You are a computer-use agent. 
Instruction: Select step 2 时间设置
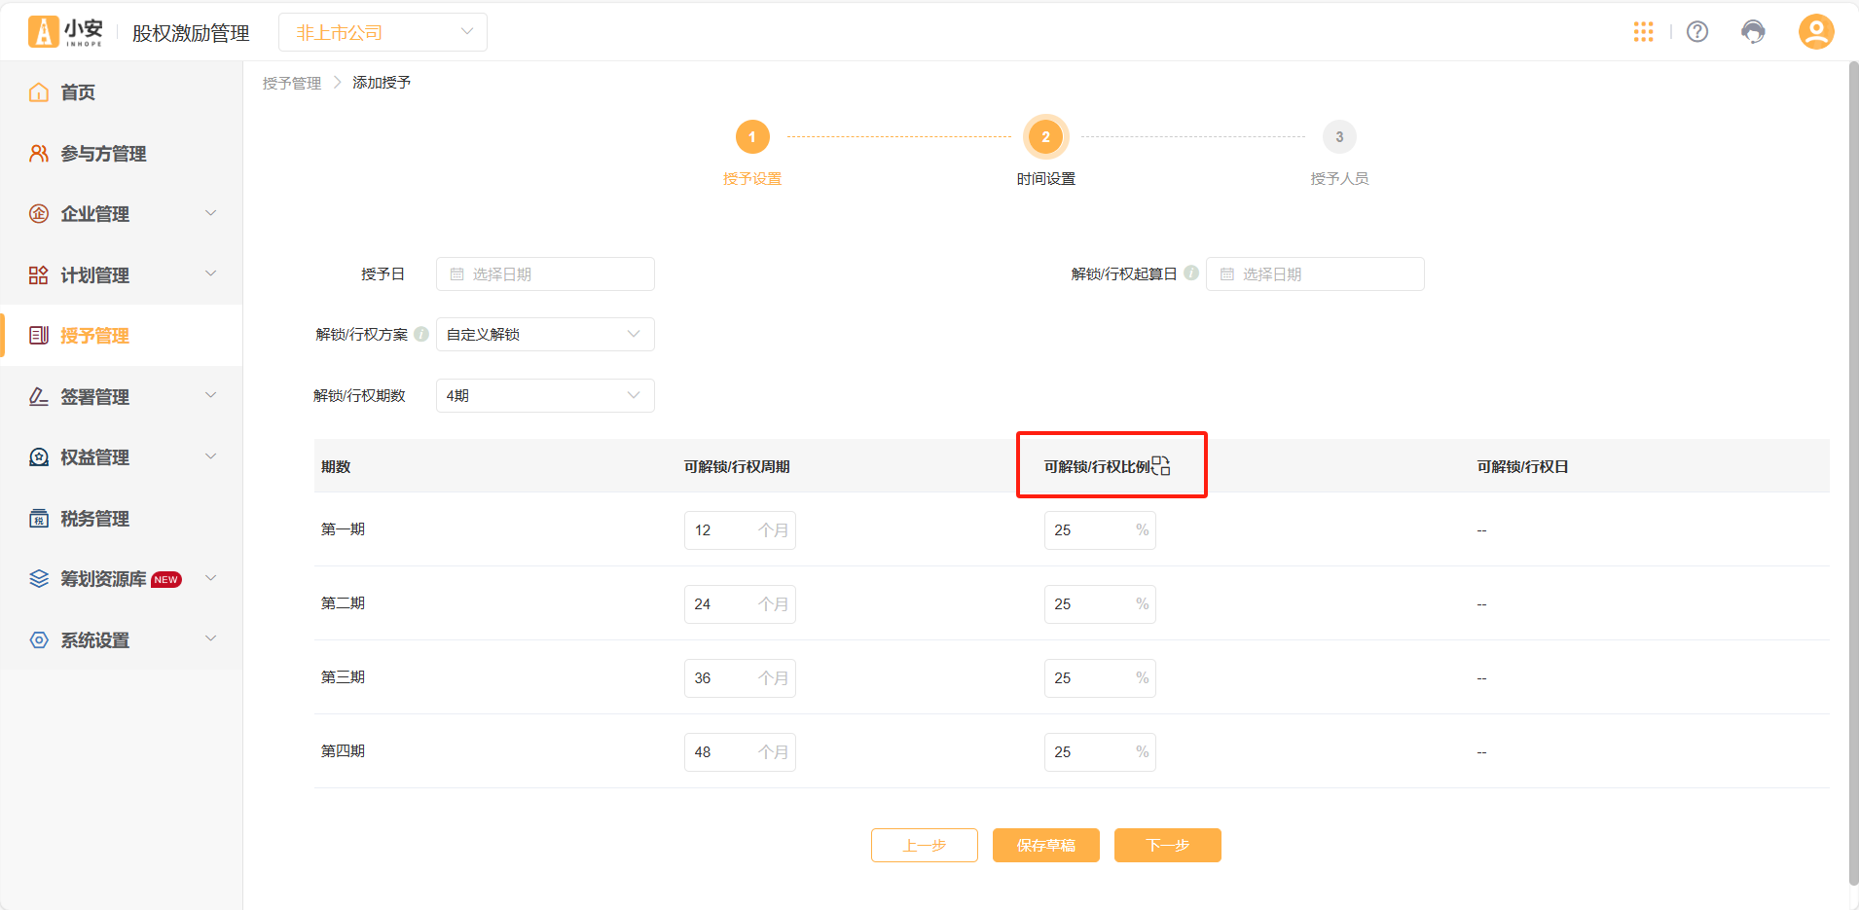(1046, 137)
